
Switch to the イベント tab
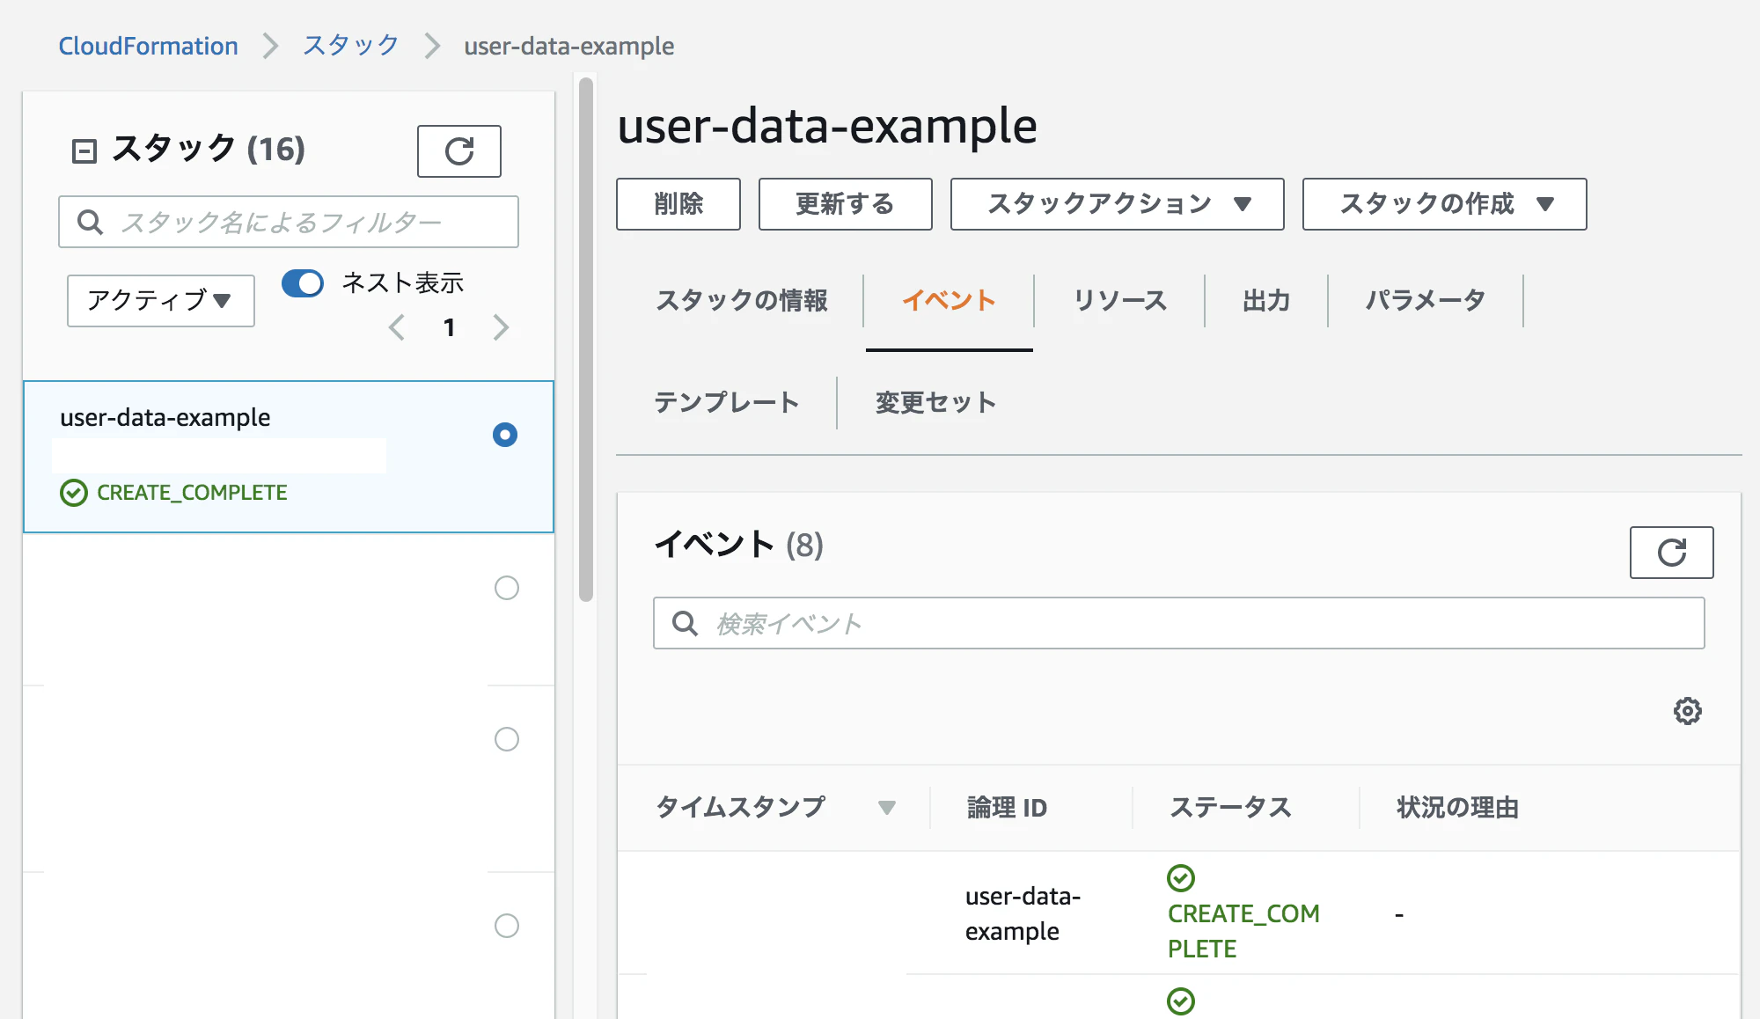[949, 301]
